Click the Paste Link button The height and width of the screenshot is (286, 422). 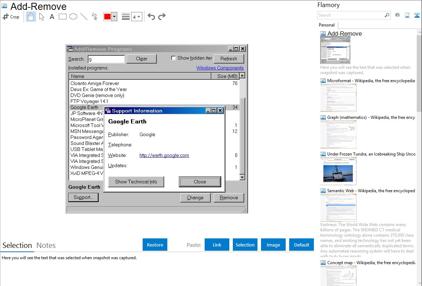[217, 245]
